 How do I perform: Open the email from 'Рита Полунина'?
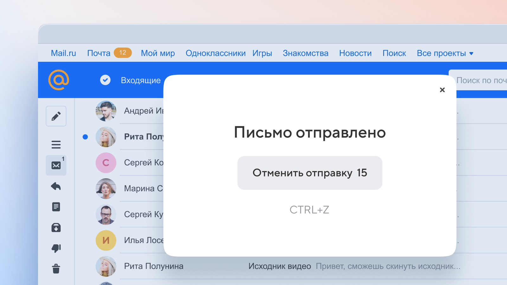coord(154,266)
